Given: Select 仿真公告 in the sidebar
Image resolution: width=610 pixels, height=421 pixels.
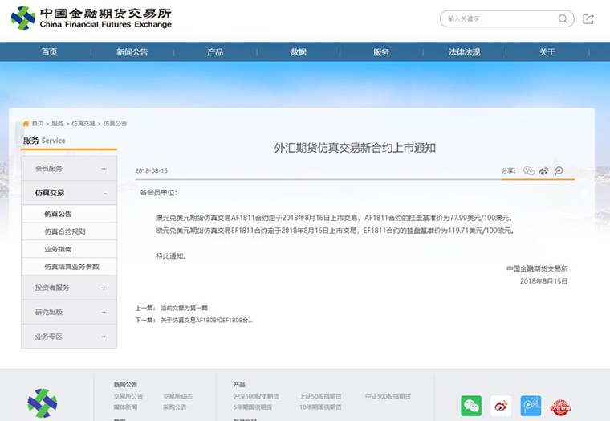Looking at the screenshot, I should pyautogui.click(x=69, y=214).
